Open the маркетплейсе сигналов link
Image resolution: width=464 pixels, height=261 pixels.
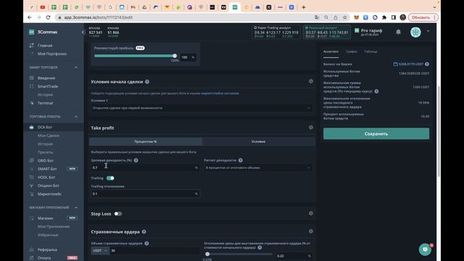(x=220, y=94)
